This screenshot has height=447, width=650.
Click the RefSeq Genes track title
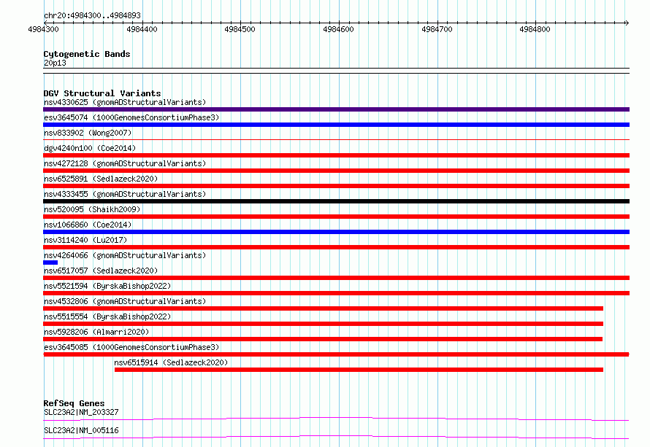74,403
